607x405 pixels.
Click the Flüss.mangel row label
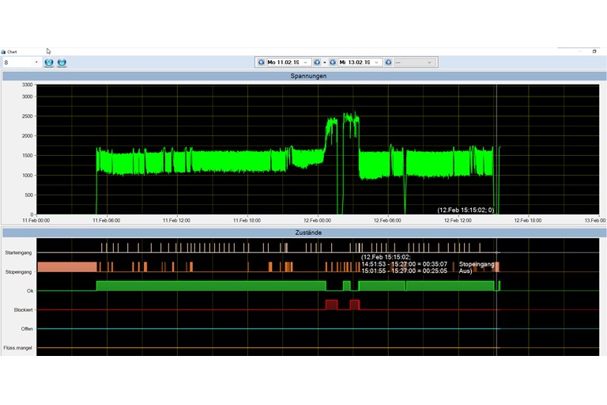point(19,347)
